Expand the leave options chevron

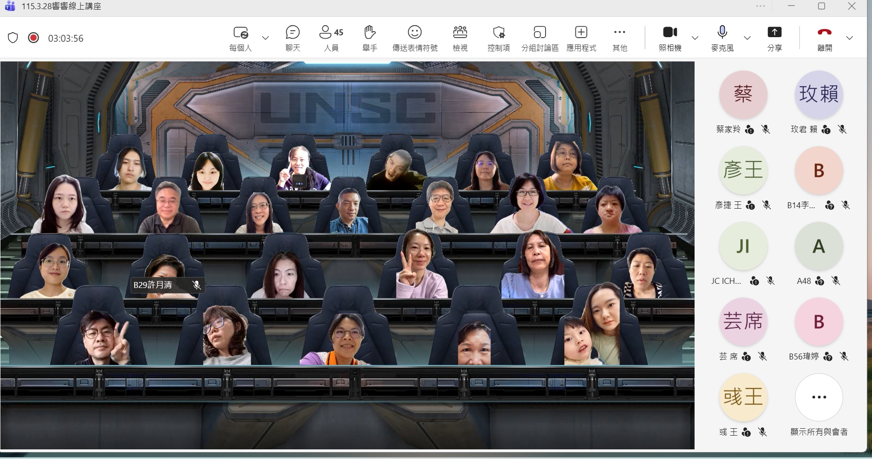[x=850, y=38]
